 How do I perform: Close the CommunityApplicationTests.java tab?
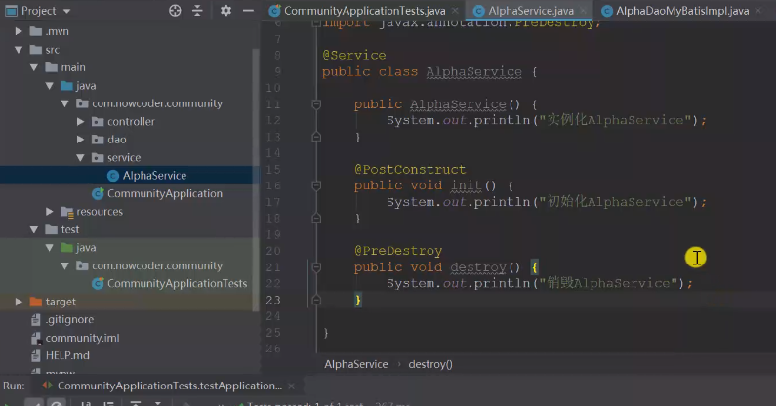(x=455, y=11)
